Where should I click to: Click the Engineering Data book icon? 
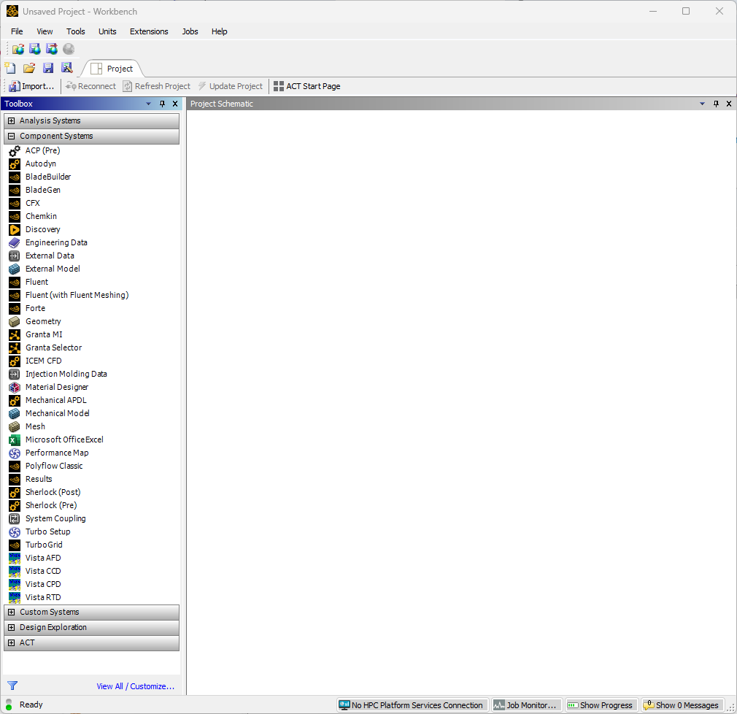15,242
